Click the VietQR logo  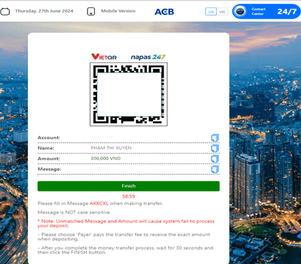104,57
